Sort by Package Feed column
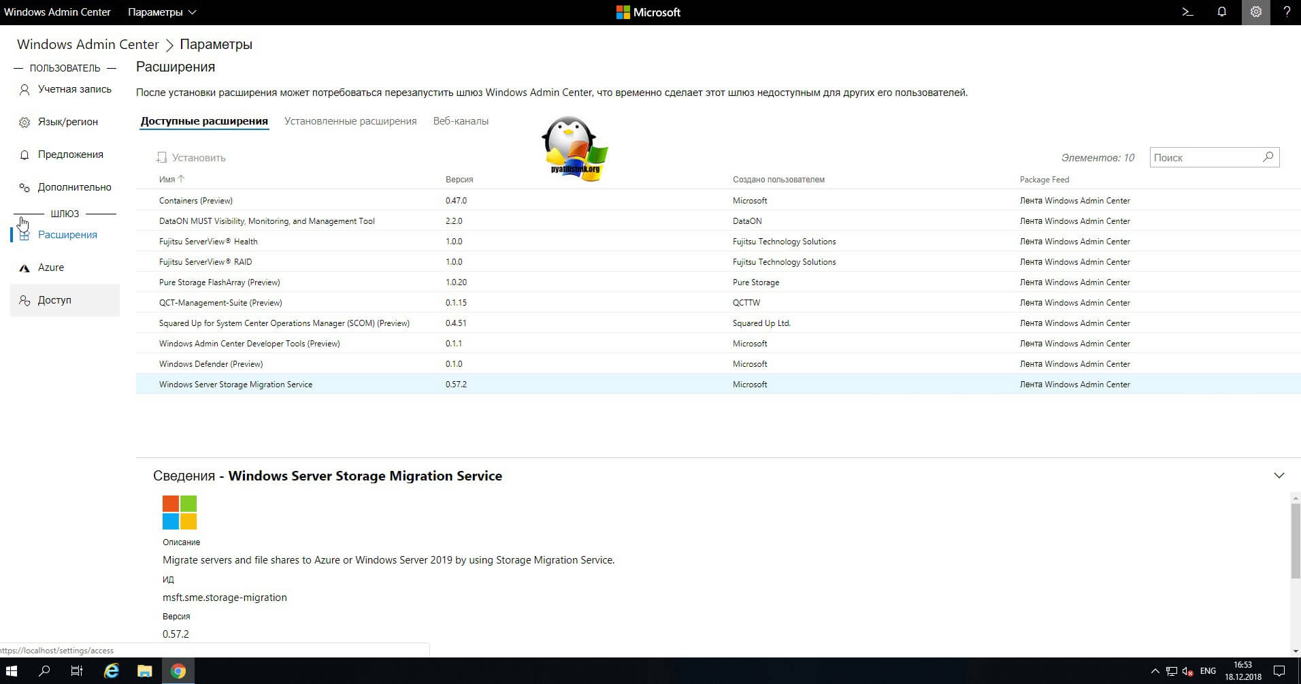The image size is (1301, 684). pos(1044,180)
